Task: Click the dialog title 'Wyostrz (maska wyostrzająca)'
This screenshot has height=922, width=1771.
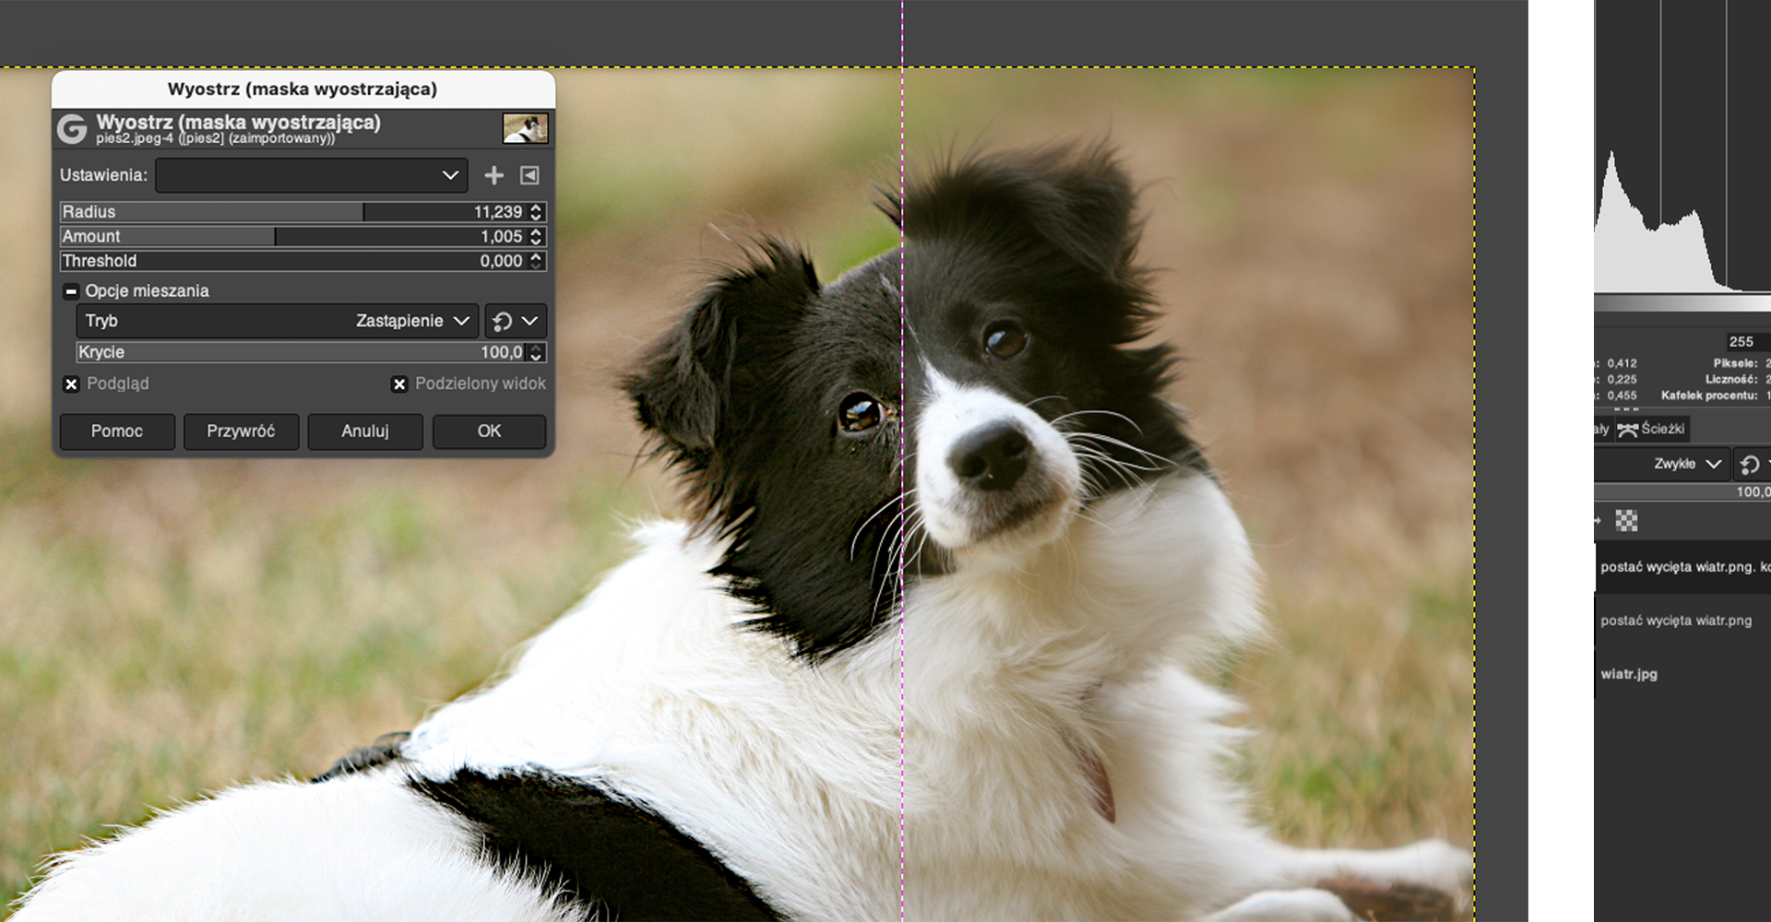Action: (x=303, y=89)
